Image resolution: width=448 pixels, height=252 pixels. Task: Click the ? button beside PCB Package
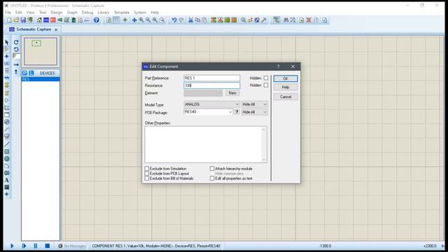pyautogui.click(x=237, y=112)
